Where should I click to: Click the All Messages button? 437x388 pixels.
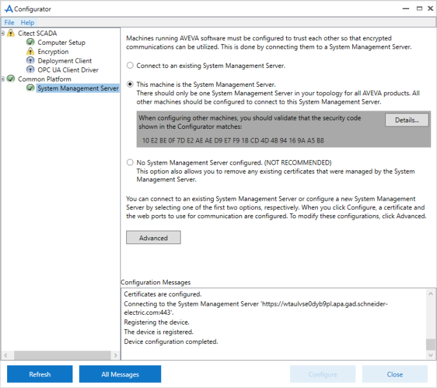coord(120,374)
